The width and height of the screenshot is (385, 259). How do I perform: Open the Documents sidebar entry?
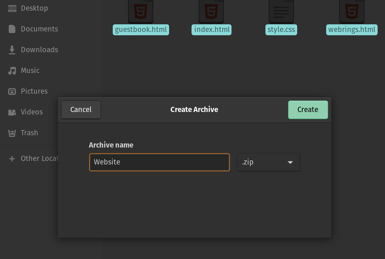pyautogui.click(x=39, y=29)
